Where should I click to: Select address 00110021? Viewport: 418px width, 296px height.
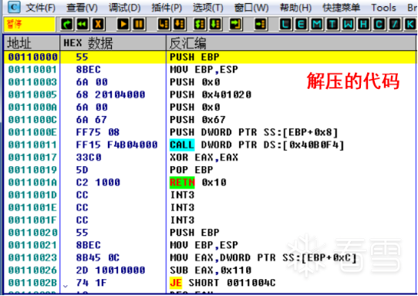point(33,245)
